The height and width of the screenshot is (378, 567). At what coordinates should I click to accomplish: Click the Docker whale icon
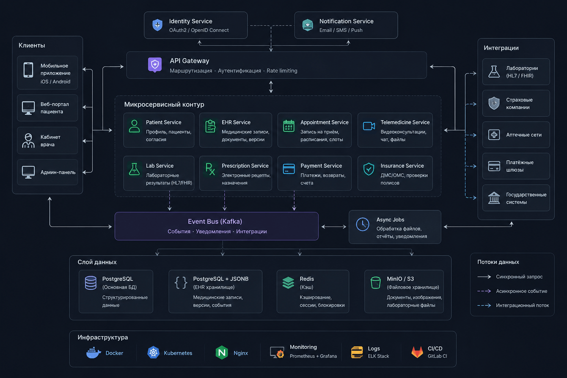[x=94, y=353]
